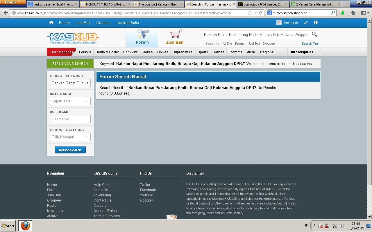Click the Firefox downloads green arrow
Viewport: 372px width, 232px height.
(x=343, y=13)
